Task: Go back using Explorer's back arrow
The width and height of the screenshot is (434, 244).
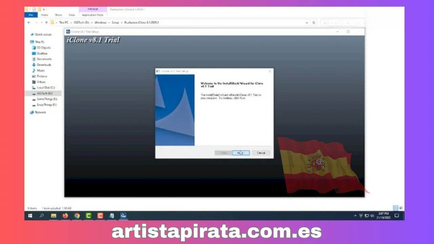Action: coord(29,22)
